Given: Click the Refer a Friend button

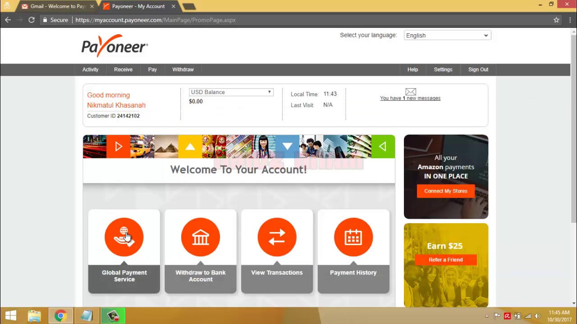Looking at the screenshot, I should click(446, 260).
